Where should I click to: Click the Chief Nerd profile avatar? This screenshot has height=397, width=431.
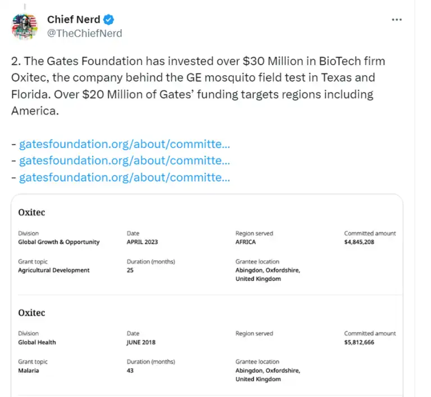click(x=25, y=26)
